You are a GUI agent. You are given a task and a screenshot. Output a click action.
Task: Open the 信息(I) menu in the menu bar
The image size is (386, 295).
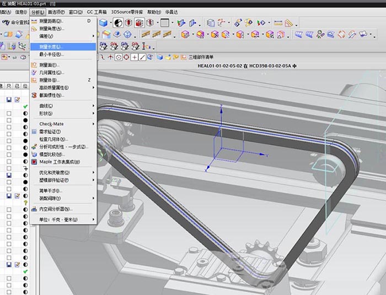pyautogui.click(x=21, y=12)
